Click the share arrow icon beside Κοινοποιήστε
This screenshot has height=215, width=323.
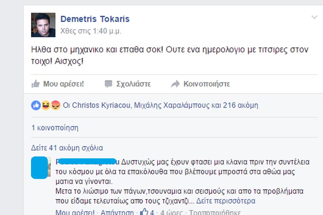176,84
